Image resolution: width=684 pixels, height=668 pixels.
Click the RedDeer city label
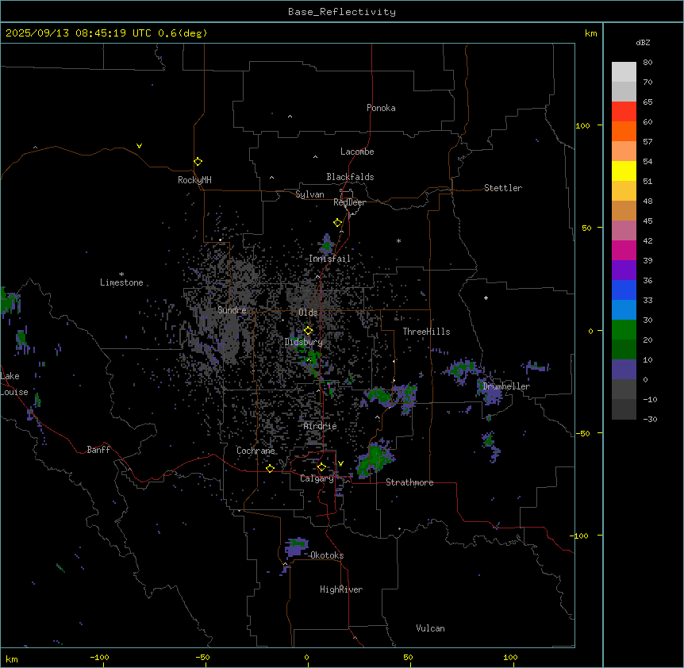(x=349, y=202)
